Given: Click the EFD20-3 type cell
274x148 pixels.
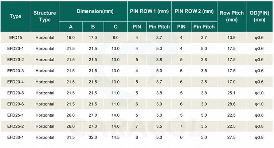Looking at the screenshot, I should tap(16, 71).
